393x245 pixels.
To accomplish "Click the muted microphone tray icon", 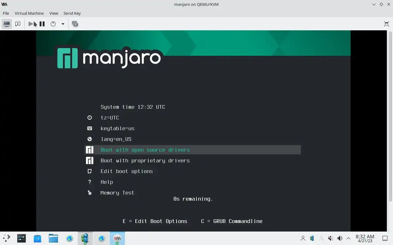I will click(331, 238).
